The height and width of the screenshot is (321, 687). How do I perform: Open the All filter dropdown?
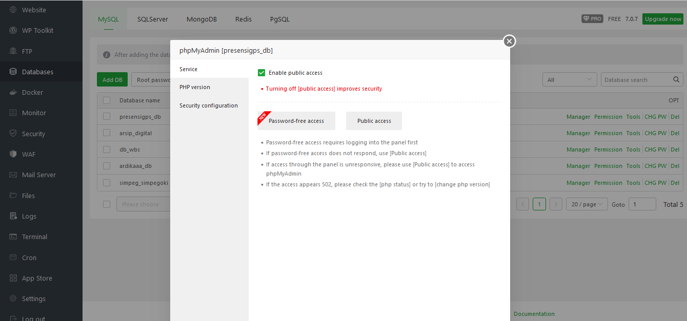570,80
